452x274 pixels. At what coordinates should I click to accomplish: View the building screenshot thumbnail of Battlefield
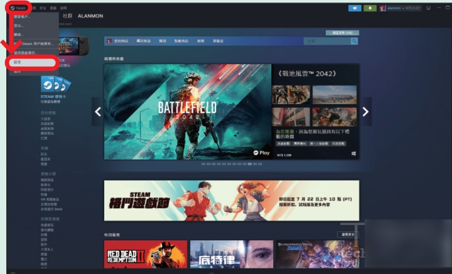[291, 117]
